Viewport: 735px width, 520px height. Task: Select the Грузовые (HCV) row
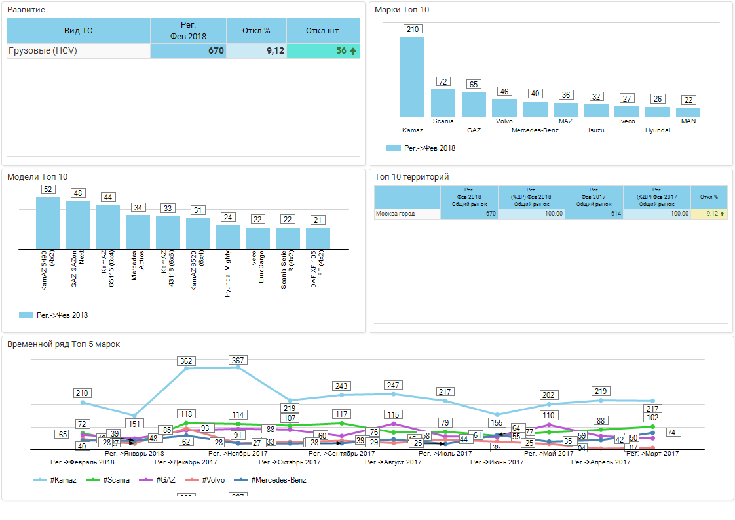(x=183, y=51)
